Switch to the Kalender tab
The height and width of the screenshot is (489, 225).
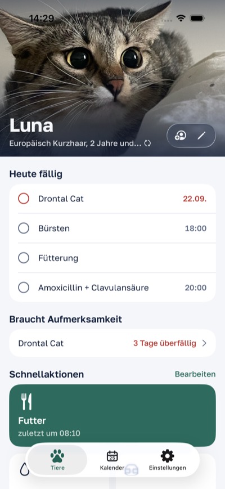click(x=112, y=460)
